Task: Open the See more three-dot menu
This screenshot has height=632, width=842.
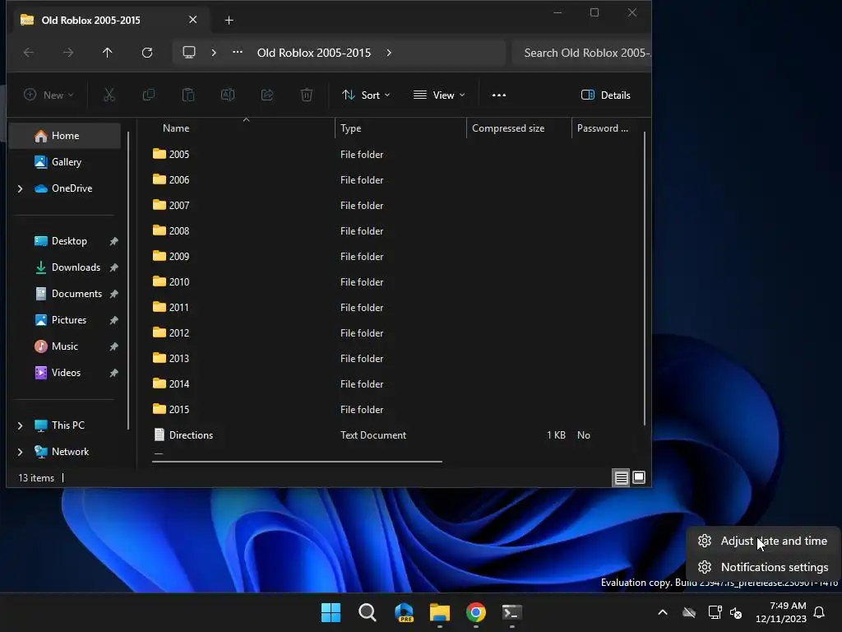Action: (499, 95)
